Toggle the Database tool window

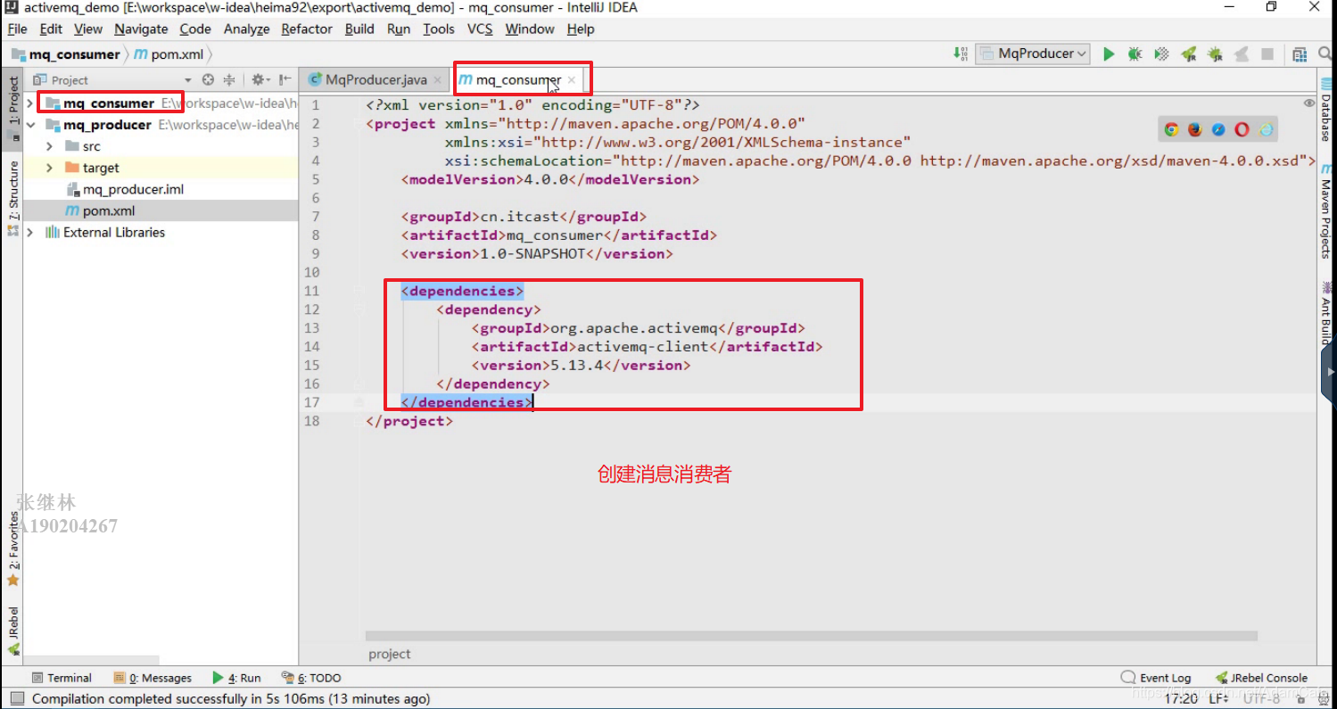(x=1326, y=111)
